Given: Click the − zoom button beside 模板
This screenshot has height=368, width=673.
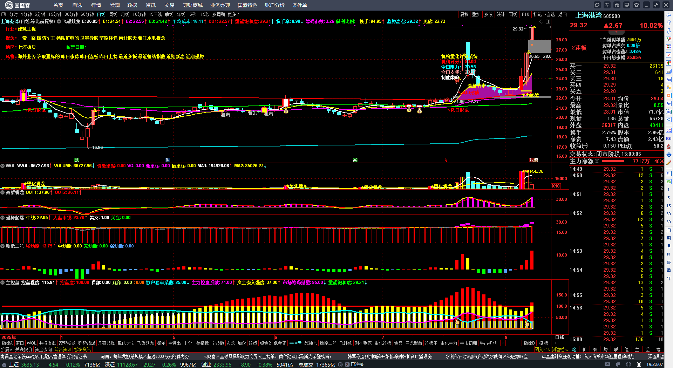Looking at the screenshot, I should [x=564, y=343].
